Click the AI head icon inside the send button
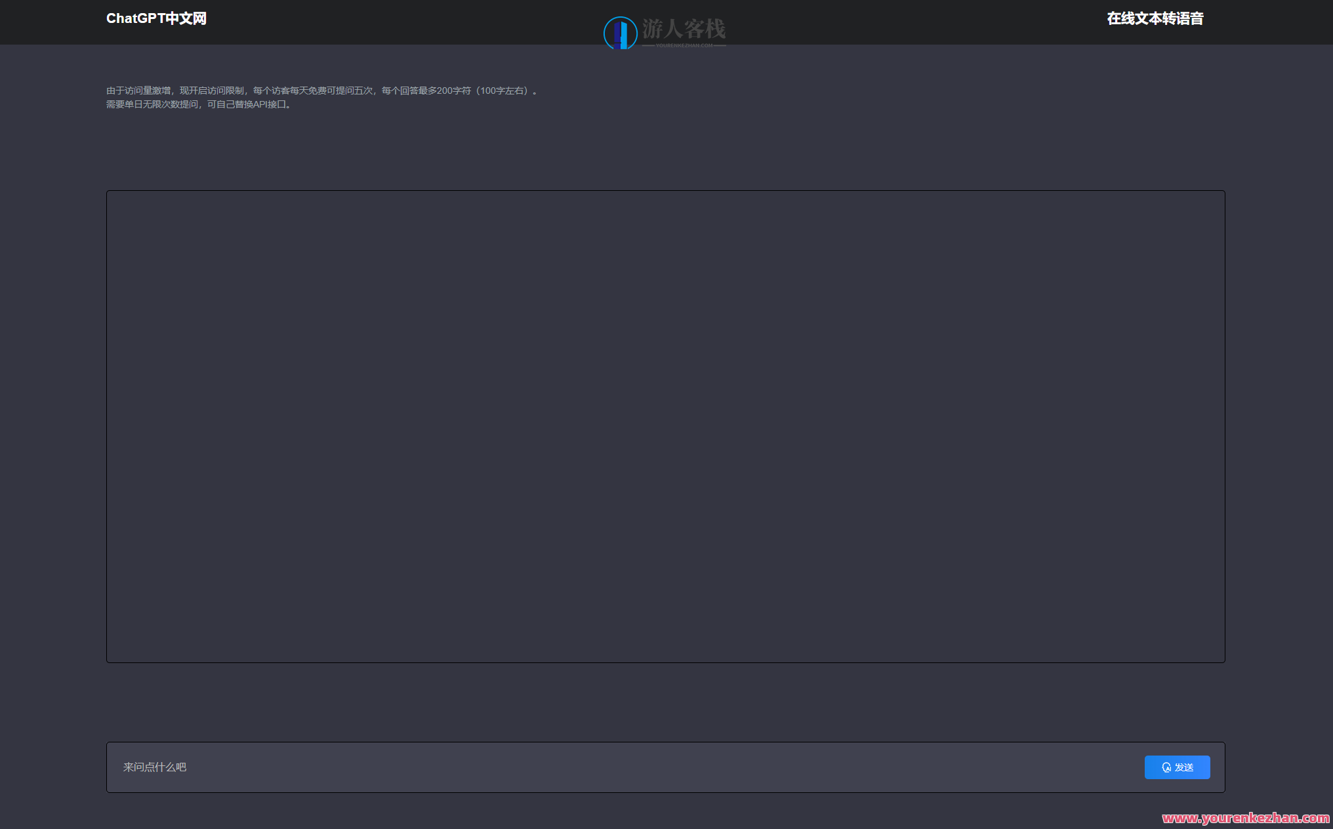The width and height of the screenshot is (1333, 829). tap(1166, 767)
